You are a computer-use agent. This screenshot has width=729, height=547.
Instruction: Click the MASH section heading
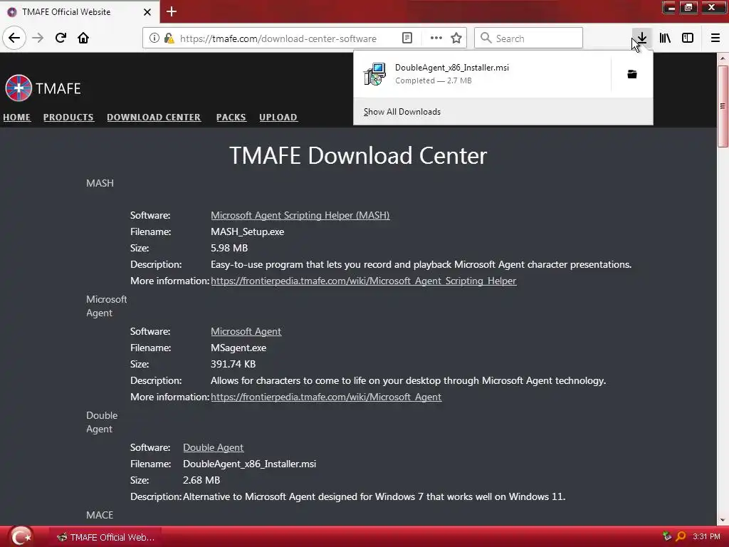click(100, 183)
